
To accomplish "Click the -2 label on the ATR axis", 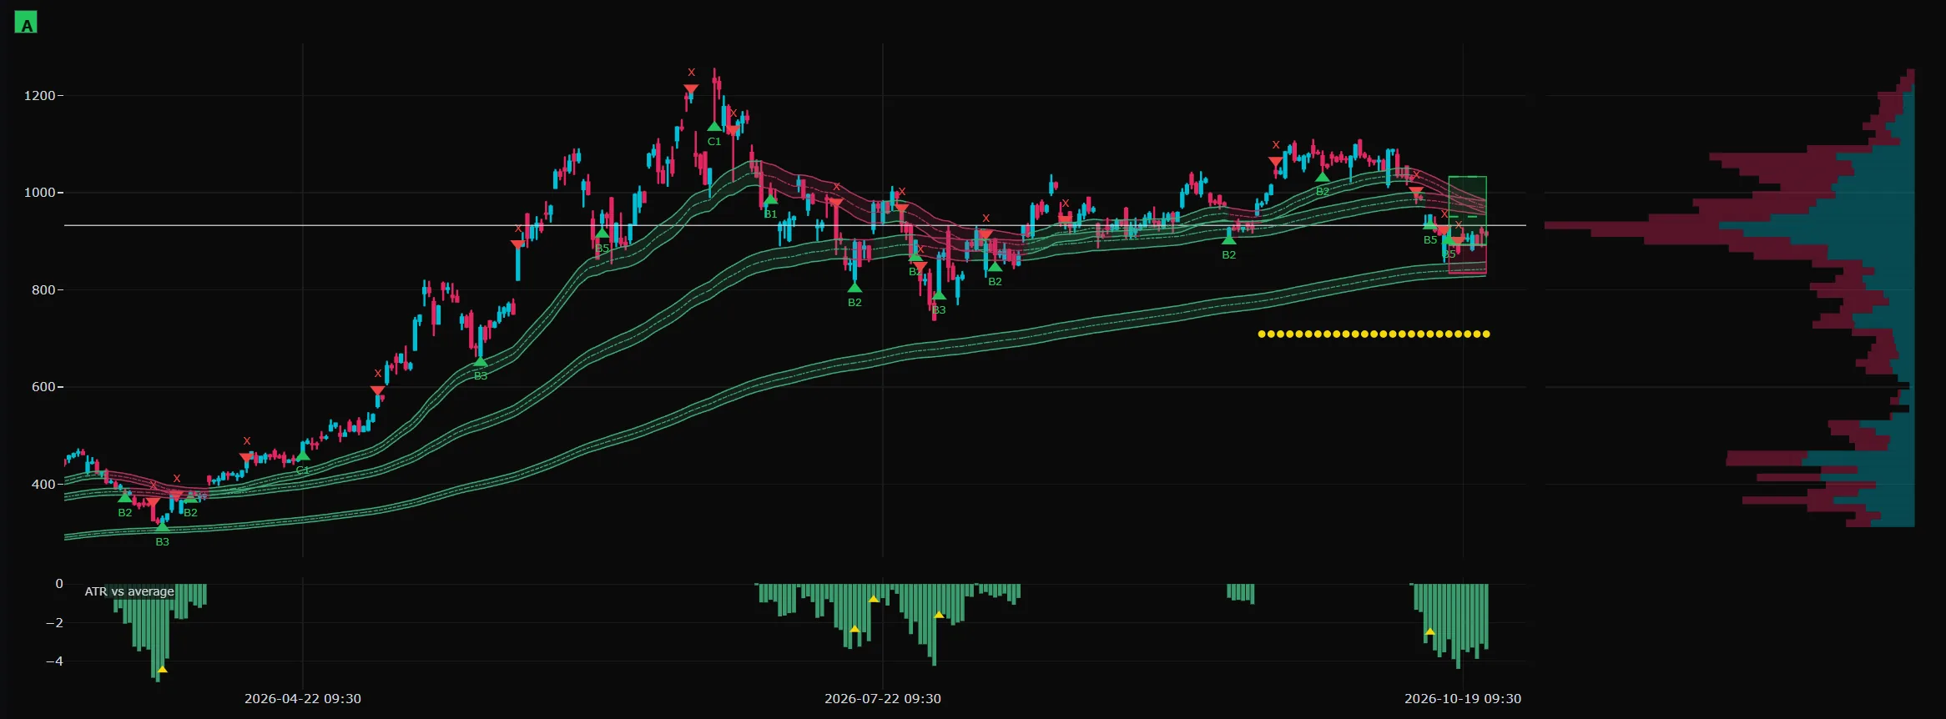I will (54, 622).
